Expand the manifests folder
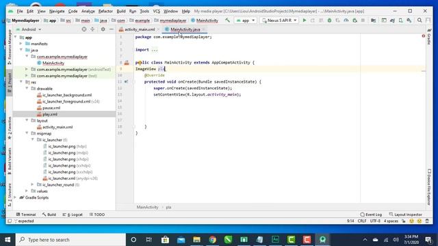Screen dimensions: 438x246 [x=21, y=44]
